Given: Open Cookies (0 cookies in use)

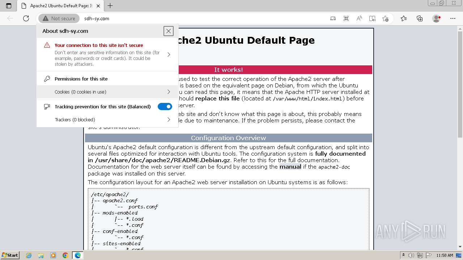Looking at the screenshot, I should 107,92.
